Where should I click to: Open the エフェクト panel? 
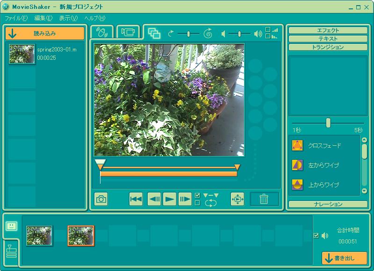click(x=328, y=30)
